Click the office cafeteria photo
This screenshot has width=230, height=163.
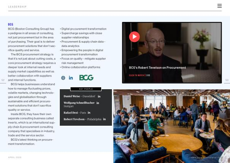pyautogui.click(x=172, y=126)
